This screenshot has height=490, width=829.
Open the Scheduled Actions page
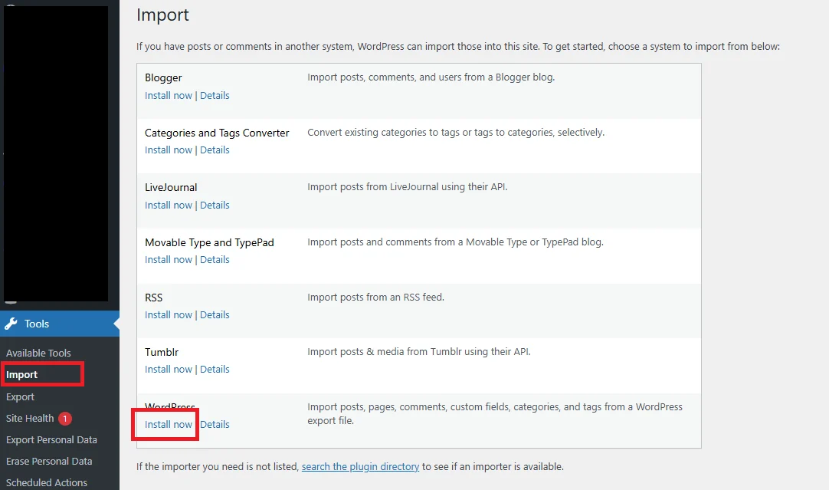[x=47, y=482]
